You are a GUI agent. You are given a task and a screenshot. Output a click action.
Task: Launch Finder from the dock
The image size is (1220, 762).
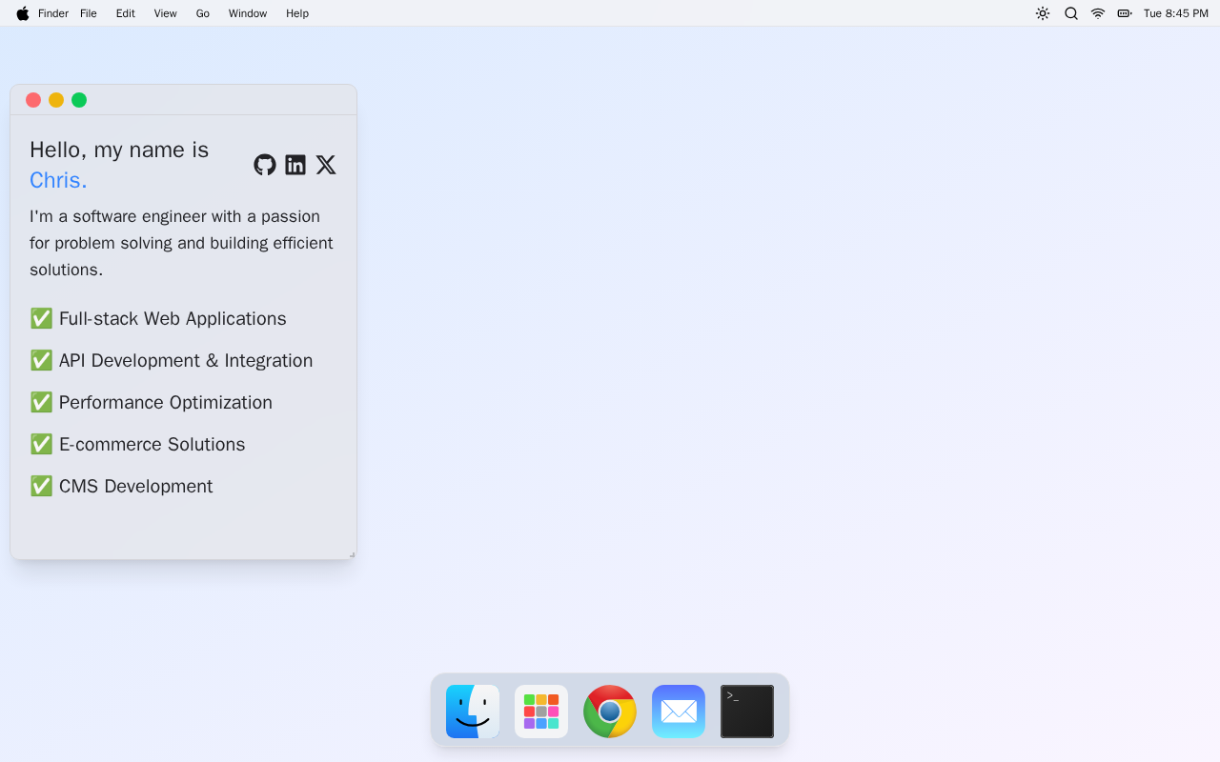click(473, 712)
